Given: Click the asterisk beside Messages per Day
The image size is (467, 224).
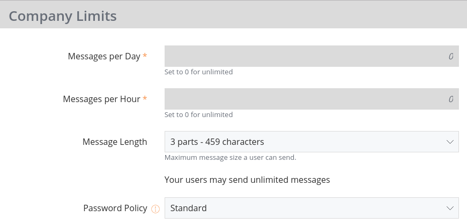Looking at the screenshot, I should [145, 56].
